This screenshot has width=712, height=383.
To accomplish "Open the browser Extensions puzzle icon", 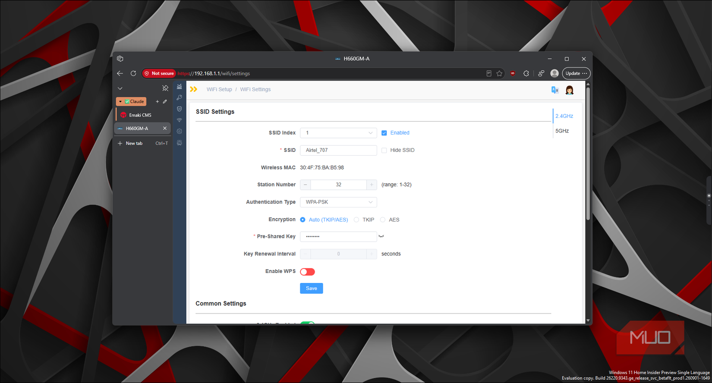I will coord(526,73).
